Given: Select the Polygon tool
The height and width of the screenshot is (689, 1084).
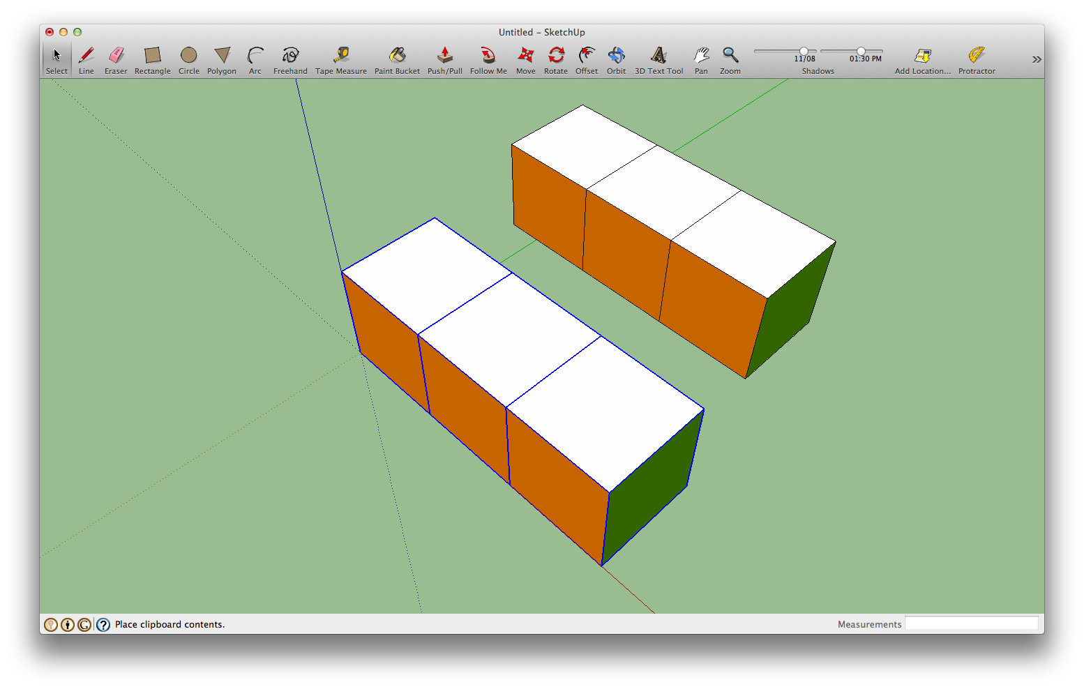Looking at the screenshot, I should point(221,55).
